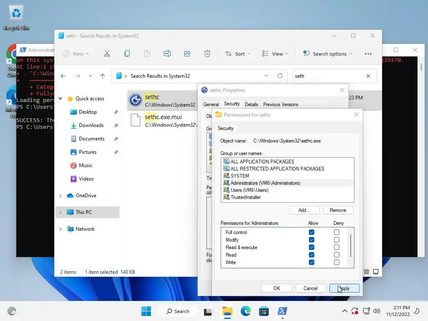Image resolution: width=428 pixels, height=321 pixels.
Task: Expand the address bar history dropdown
Action: coord(266,76)
